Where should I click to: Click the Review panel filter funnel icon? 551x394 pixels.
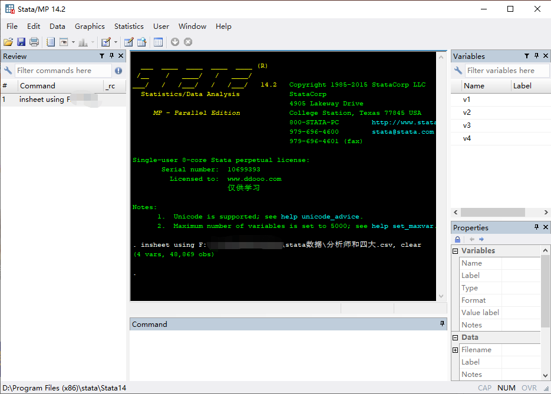click(102, 56)
